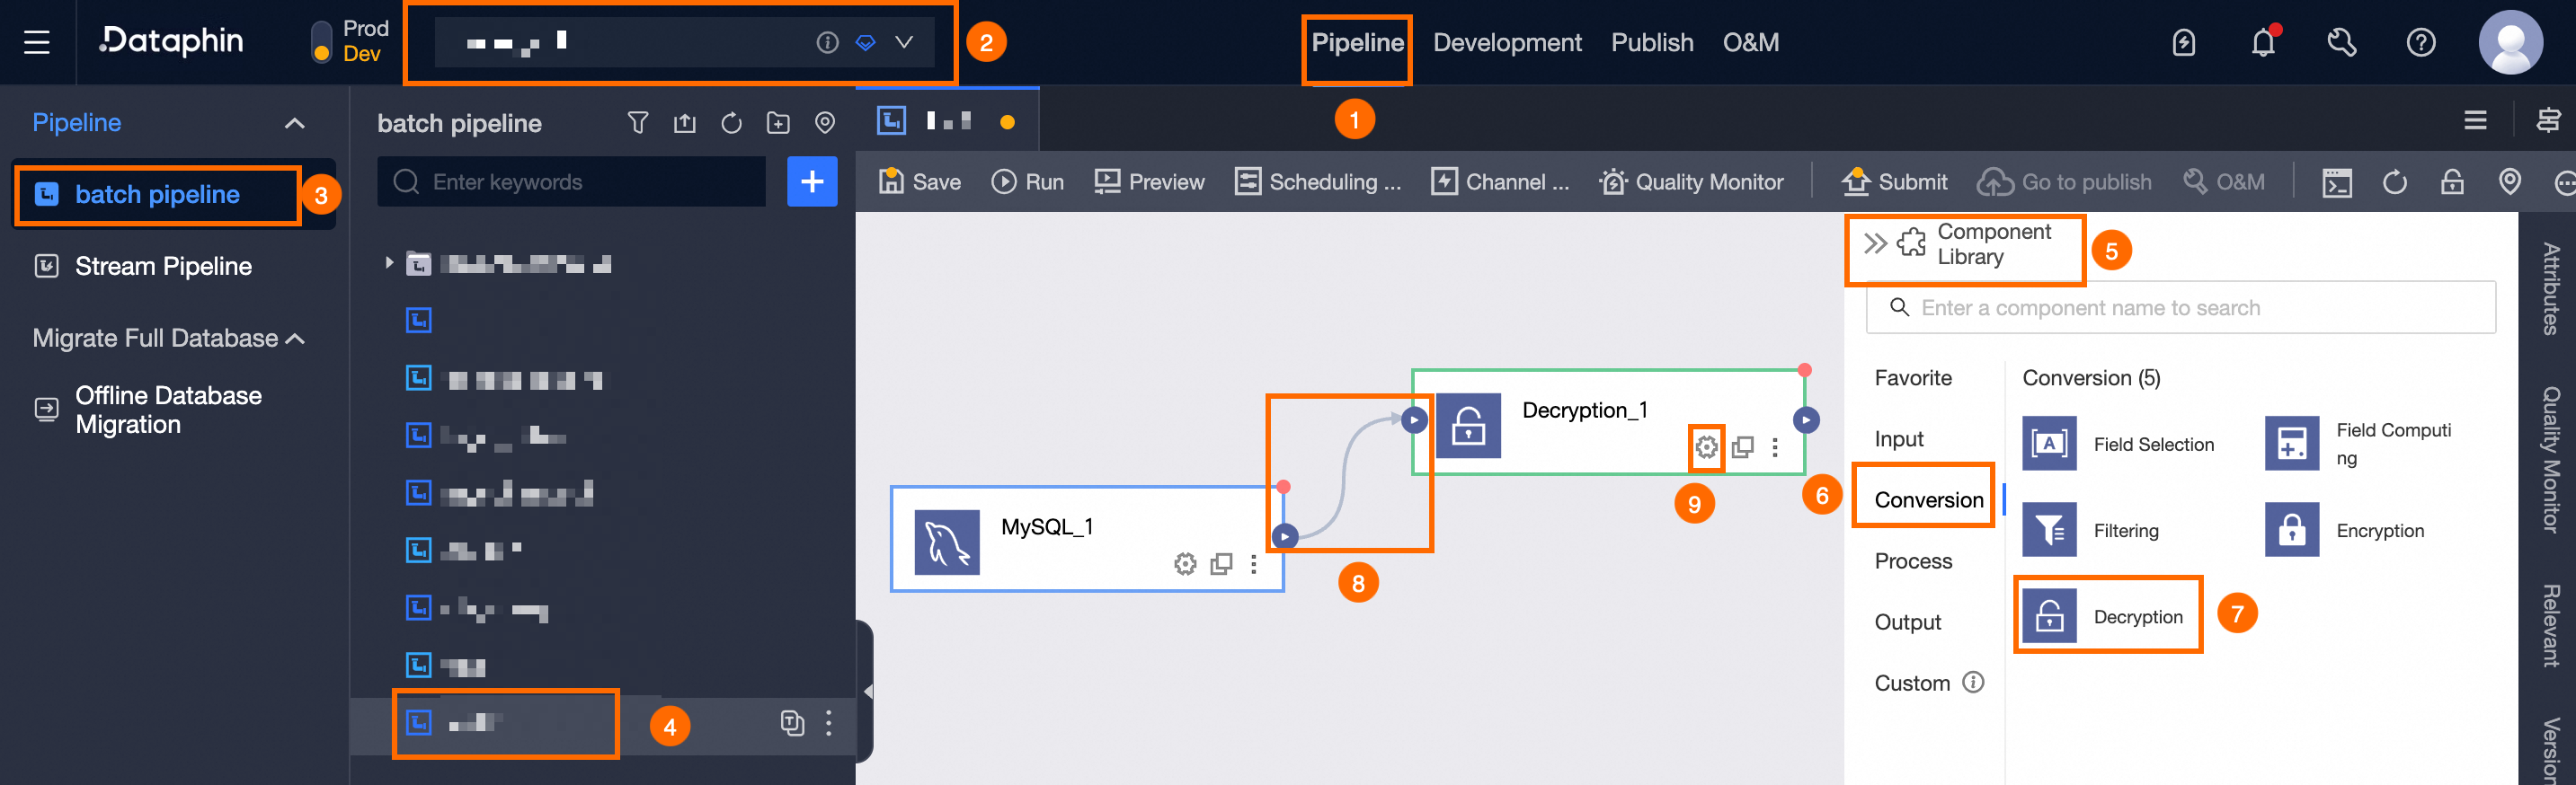Select the Output component category
Image resolution: width=2576 pixels, height=785 pixels.
[x=1908, y=622]
